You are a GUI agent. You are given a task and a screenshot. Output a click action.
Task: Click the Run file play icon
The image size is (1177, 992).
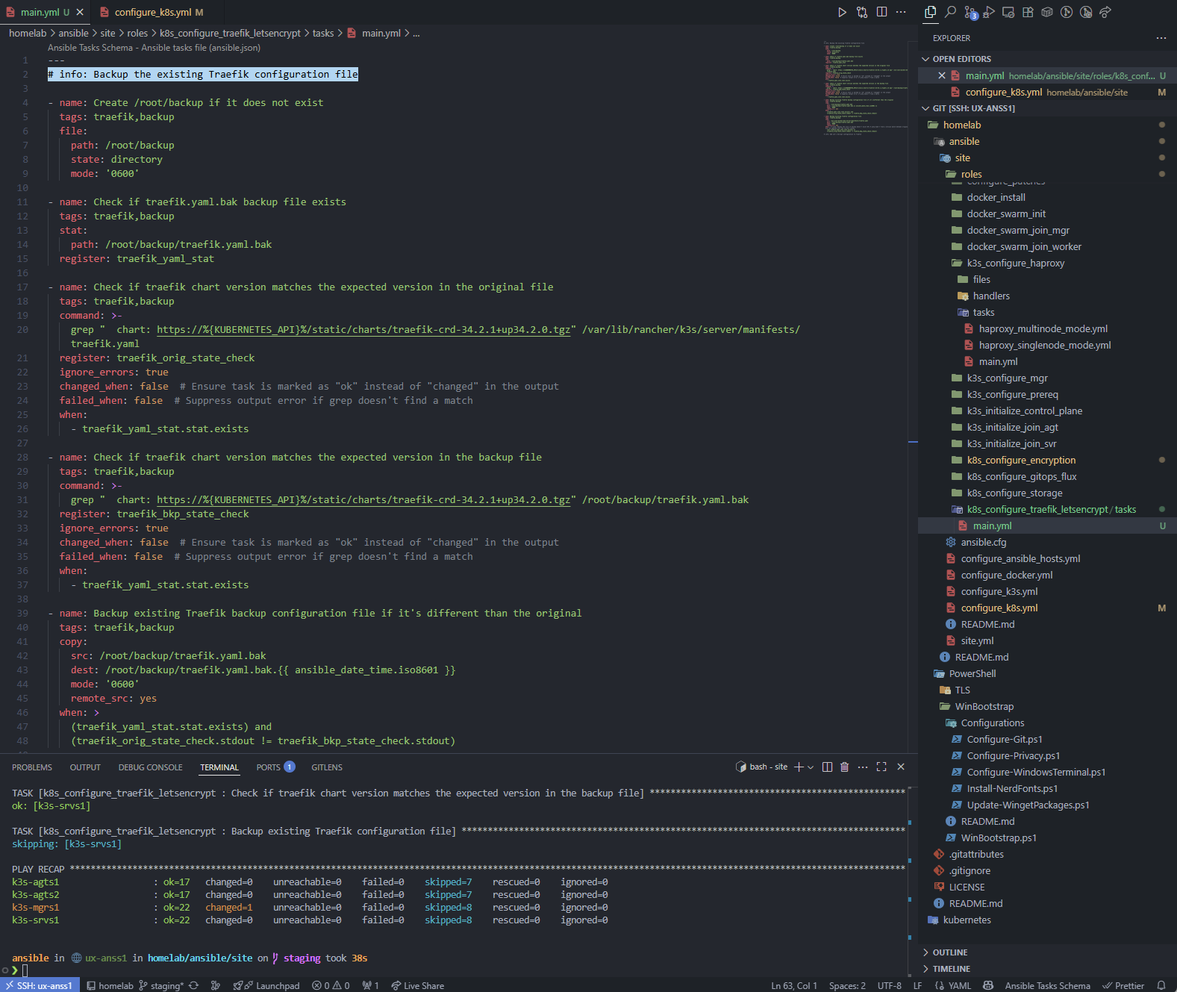842,12
